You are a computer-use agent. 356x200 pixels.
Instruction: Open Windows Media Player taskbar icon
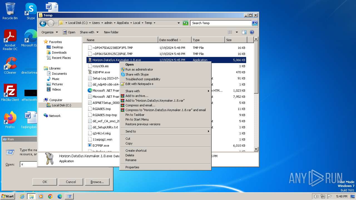click(x=41, y=196)
